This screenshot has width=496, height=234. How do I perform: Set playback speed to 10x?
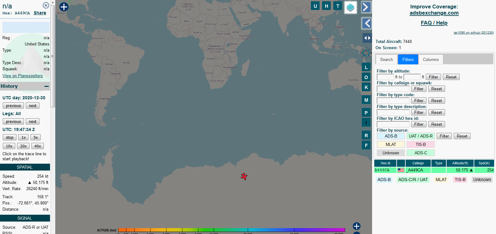(x=9, y=146)
